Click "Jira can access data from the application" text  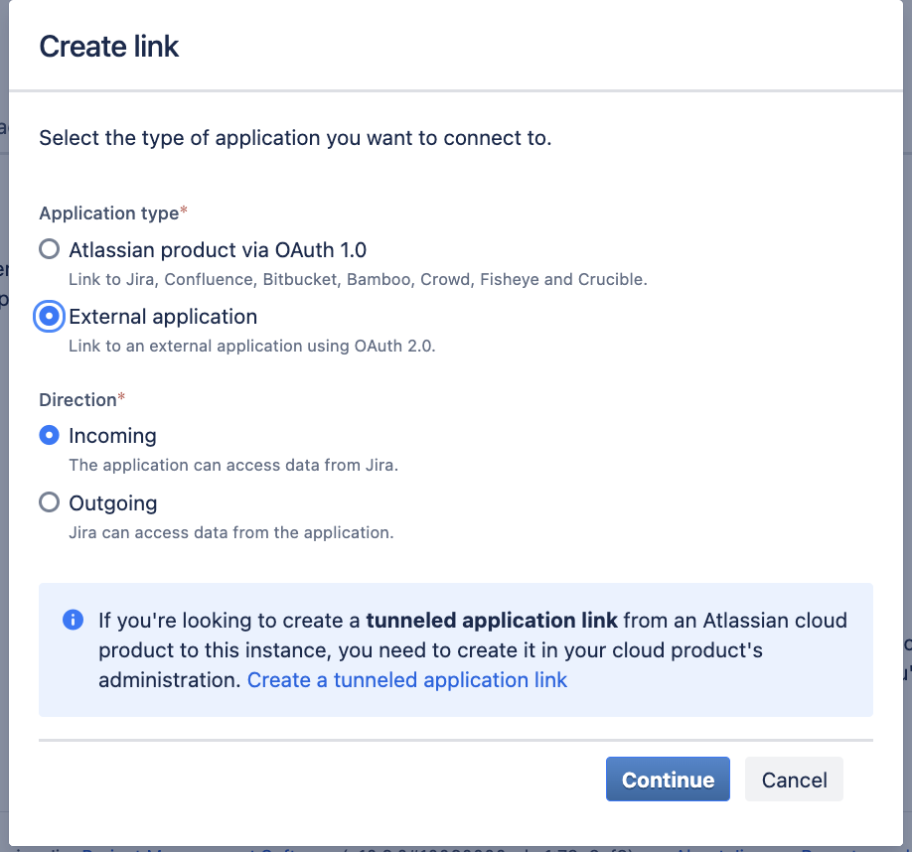click(x=231, y=532)
